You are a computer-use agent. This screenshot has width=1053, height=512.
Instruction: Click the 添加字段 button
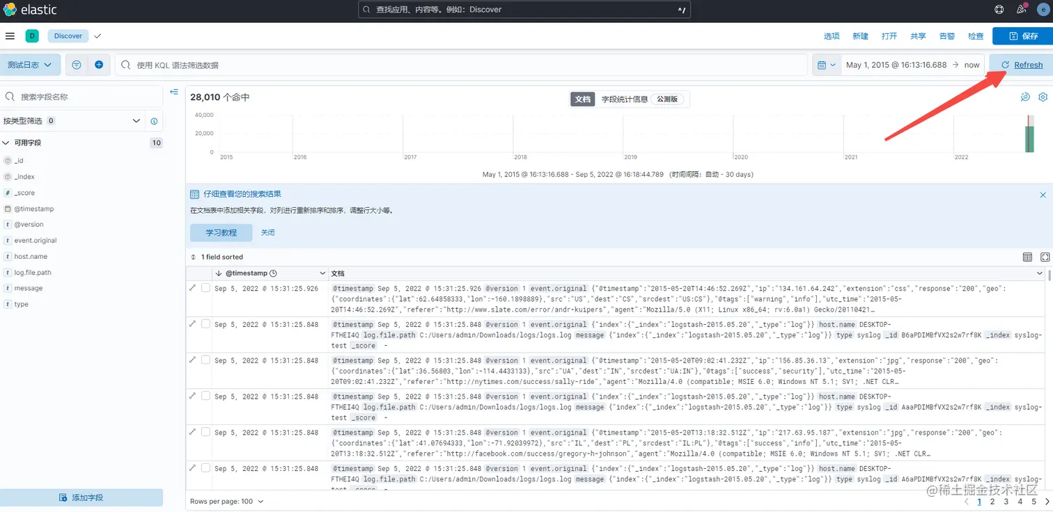click(81, 497)
